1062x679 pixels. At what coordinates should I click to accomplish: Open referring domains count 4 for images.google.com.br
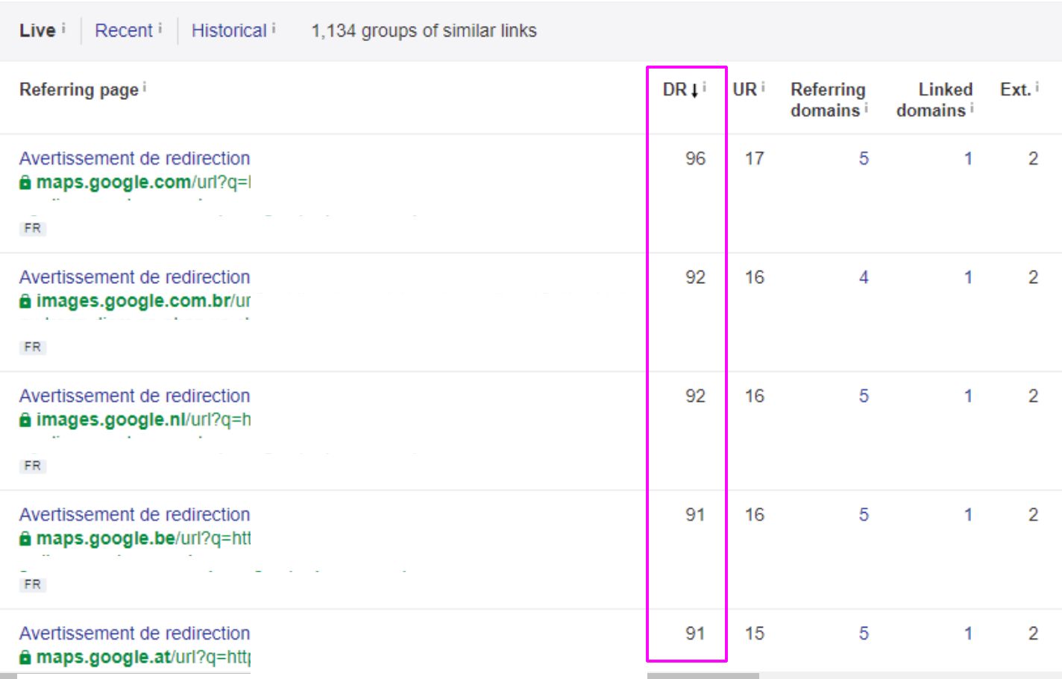click(x=864, y=277)
